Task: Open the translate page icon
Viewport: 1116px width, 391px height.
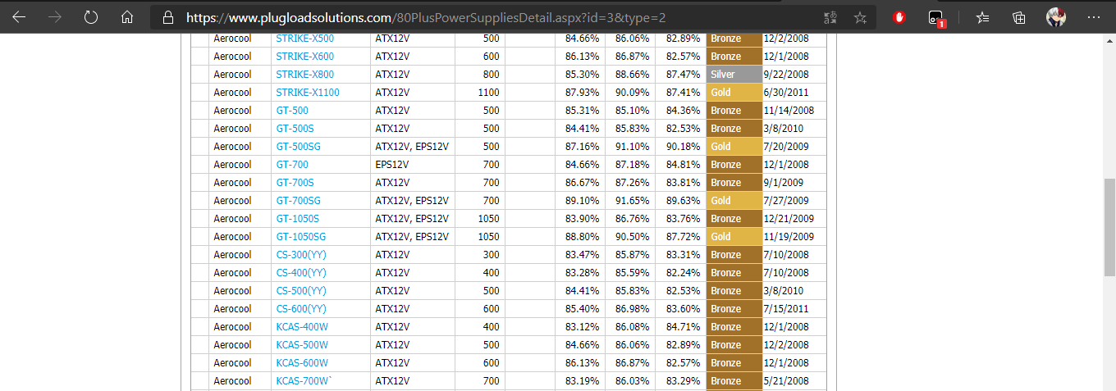Action: pos(830,17)
